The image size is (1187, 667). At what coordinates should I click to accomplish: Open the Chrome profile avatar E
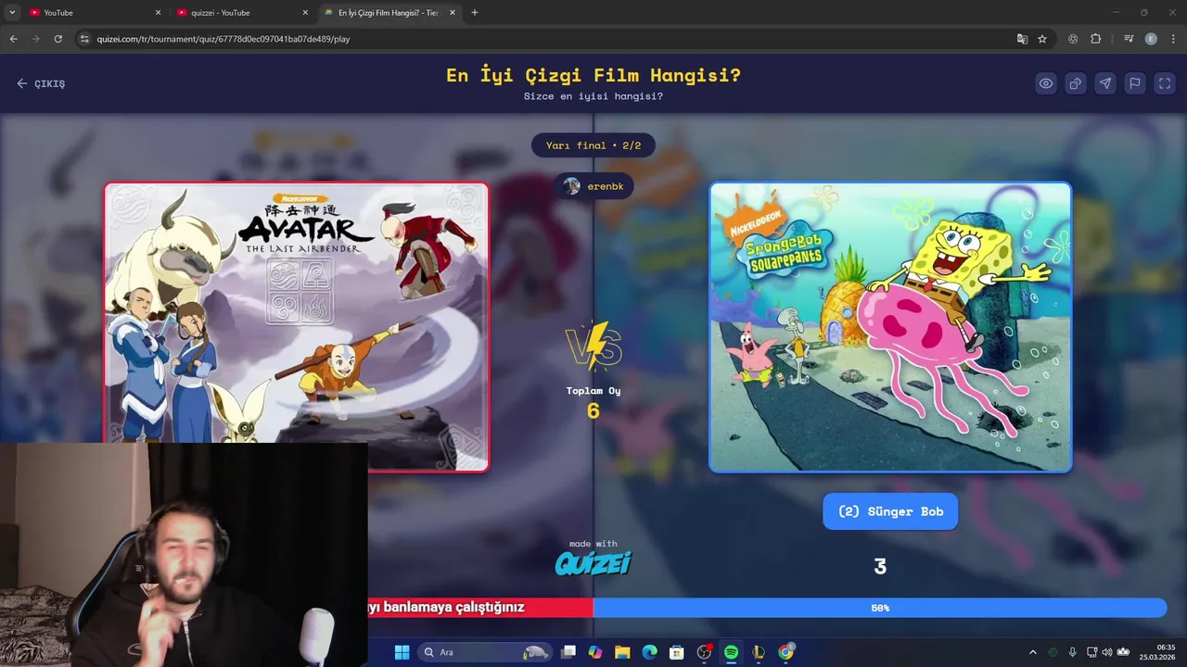[1151, 39]
